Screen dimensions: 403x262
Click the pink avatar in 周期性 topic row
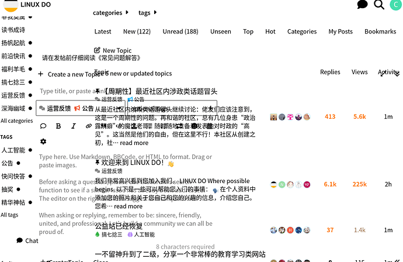(290, 117)
